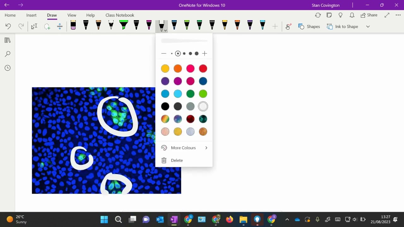Image resolution: width=404 pixels, height=227 pixels.
Task: Pick the gold glitter ink swatch
Action: tap(178, 131)
